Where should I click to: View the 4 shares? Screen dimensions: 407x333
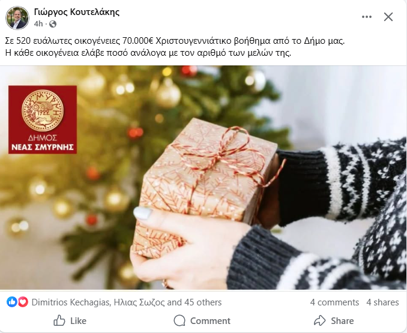pyautogui.click(x=382, y=302)
